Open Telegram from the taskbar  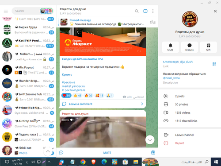pos(61,162)
